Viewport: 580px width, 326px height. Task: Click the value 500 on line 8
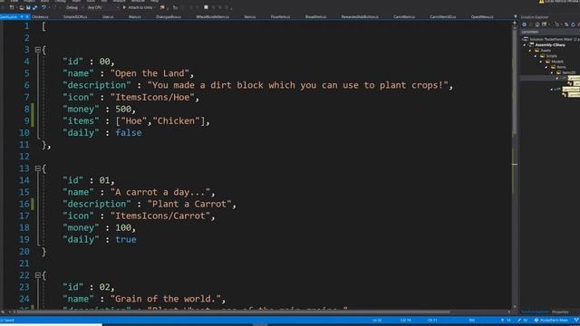click(x=123, y=109)
